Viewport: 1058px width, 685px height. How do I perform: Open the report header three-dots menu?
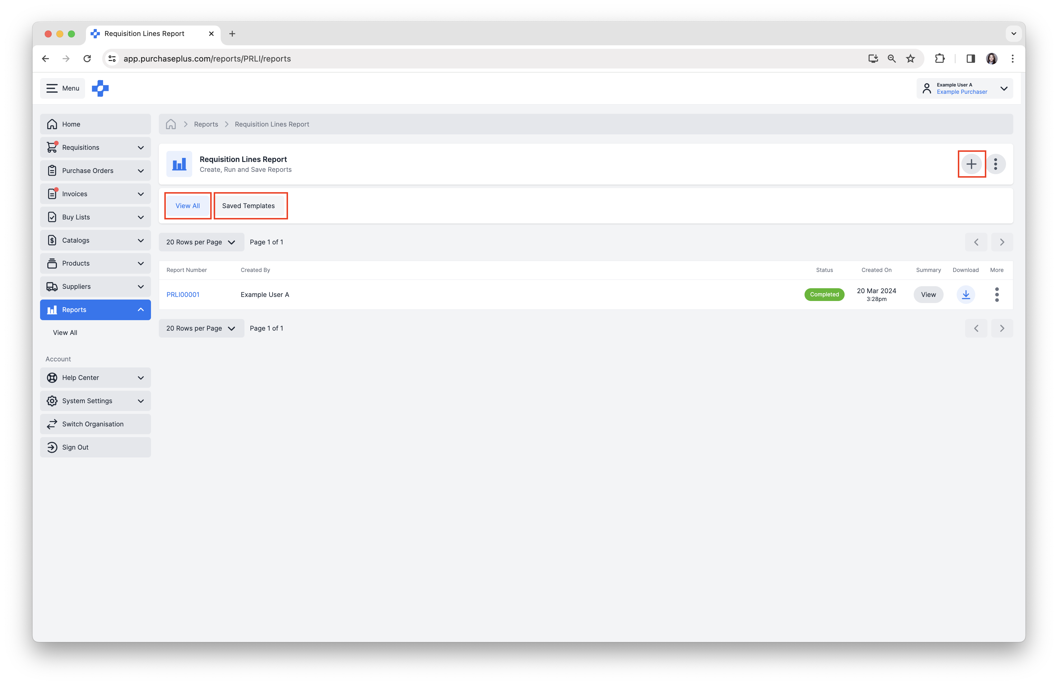click(x=996, y=164)
